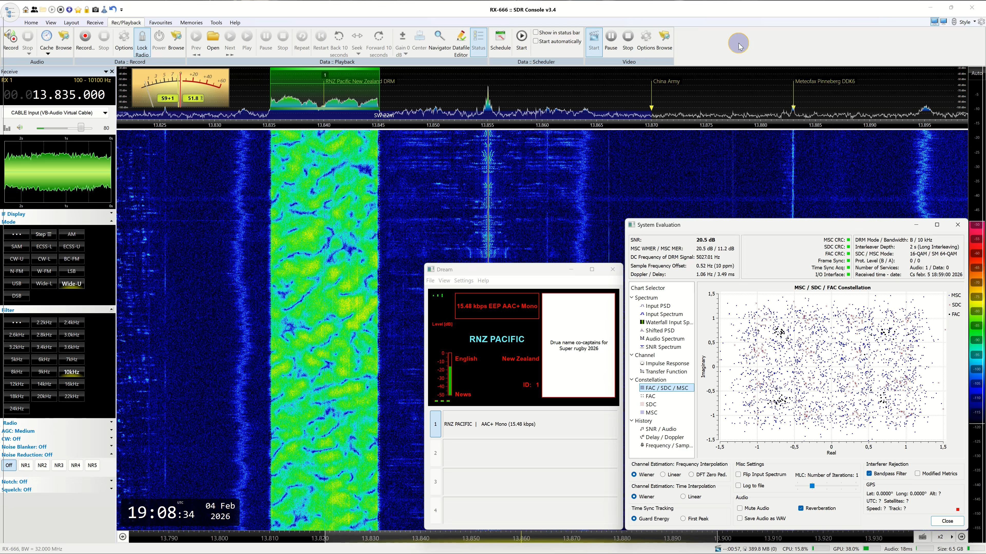Collapse the Spectrum tree node
The image size is (986, 554).
[x=632, y=298]
